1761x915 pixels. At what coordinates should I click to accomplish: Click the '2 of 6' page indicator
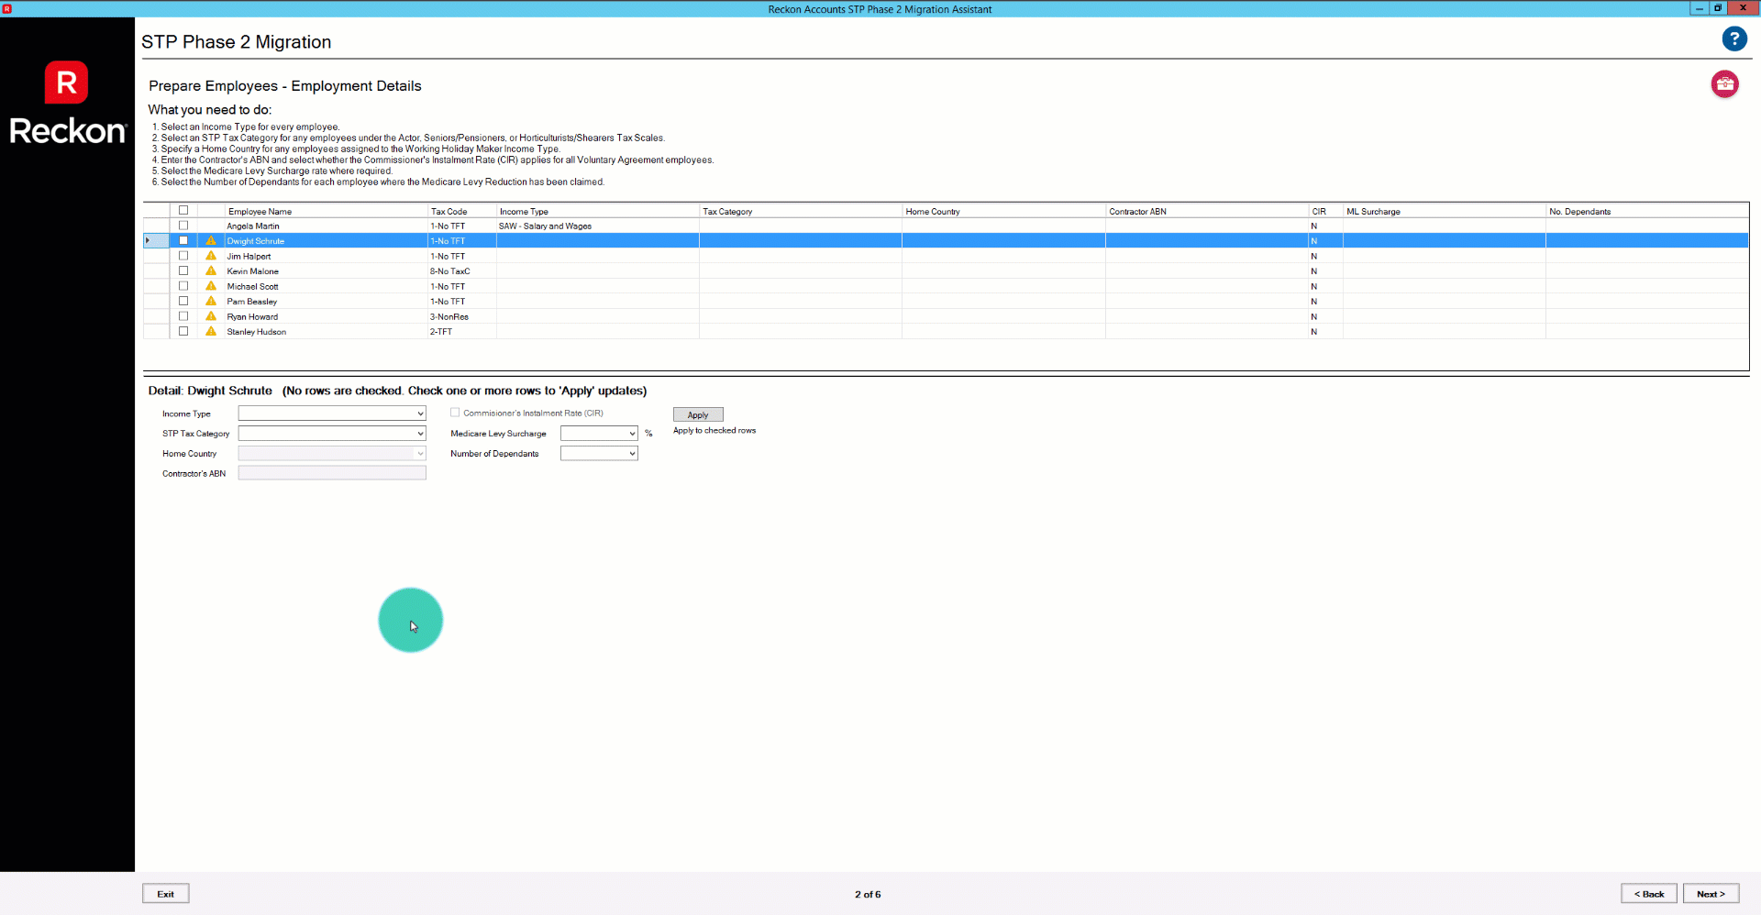click(x=868, y=894)
